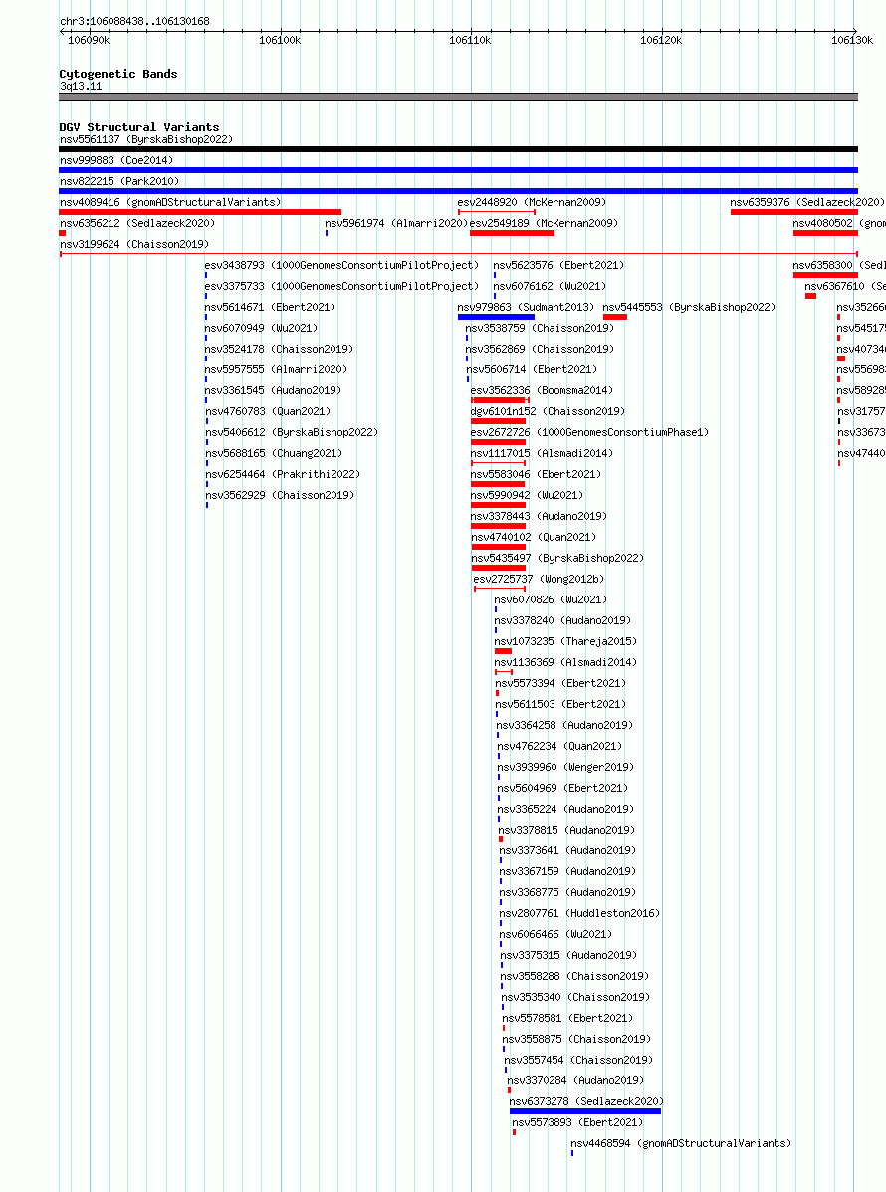Open esv3562336 (Boomsma2014) label

click(x=542, y=390)
